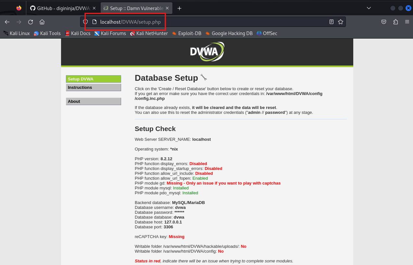The image size is (413, 265).
Task: Go back using the back arrow
Action: pyautogui.click(x=7, y=22)
